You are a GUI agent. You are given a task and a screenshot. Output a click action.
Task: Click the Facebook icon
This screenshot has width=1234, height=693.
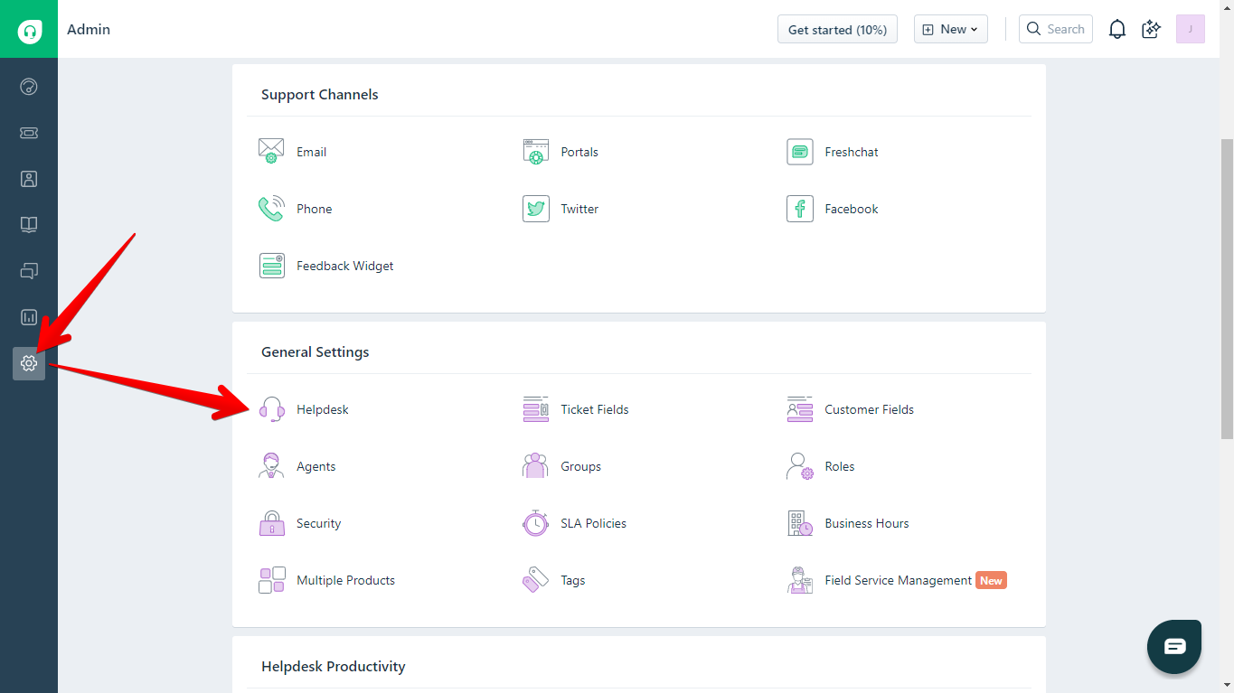(x=800, y=209)
